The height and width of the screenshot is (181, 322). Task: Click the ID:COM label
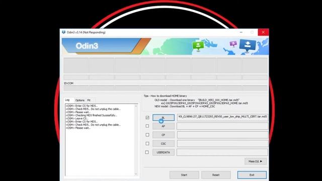68,83
